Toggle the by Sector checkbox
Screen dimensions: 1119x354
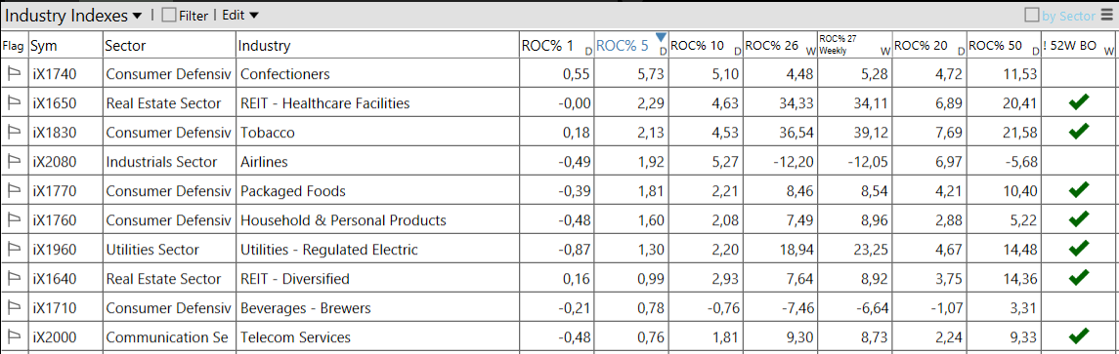coord(1032,15)
